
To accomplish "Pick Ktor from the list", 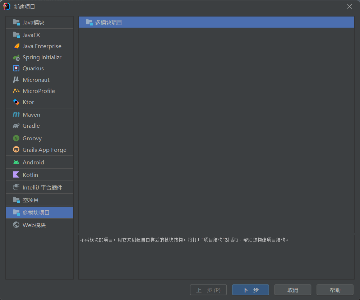I will pyautogui.click(x=40, y=102).
